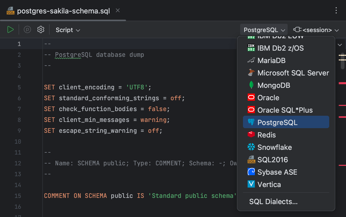The image size is (346, 217).
Task: Open SQL Dialects settings from the list
Action: click(x=273, y=202)
